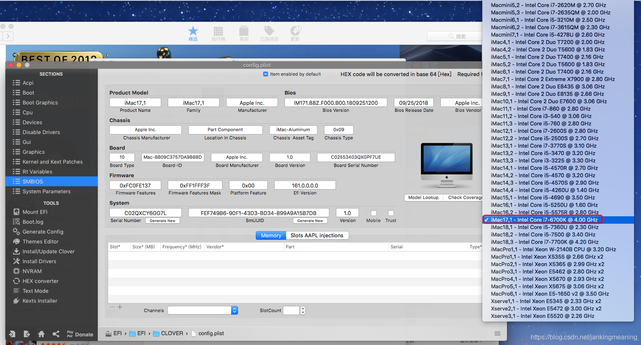641x345 pixels.
Task: Click the Check Coverage button
Action: [463, 197]
